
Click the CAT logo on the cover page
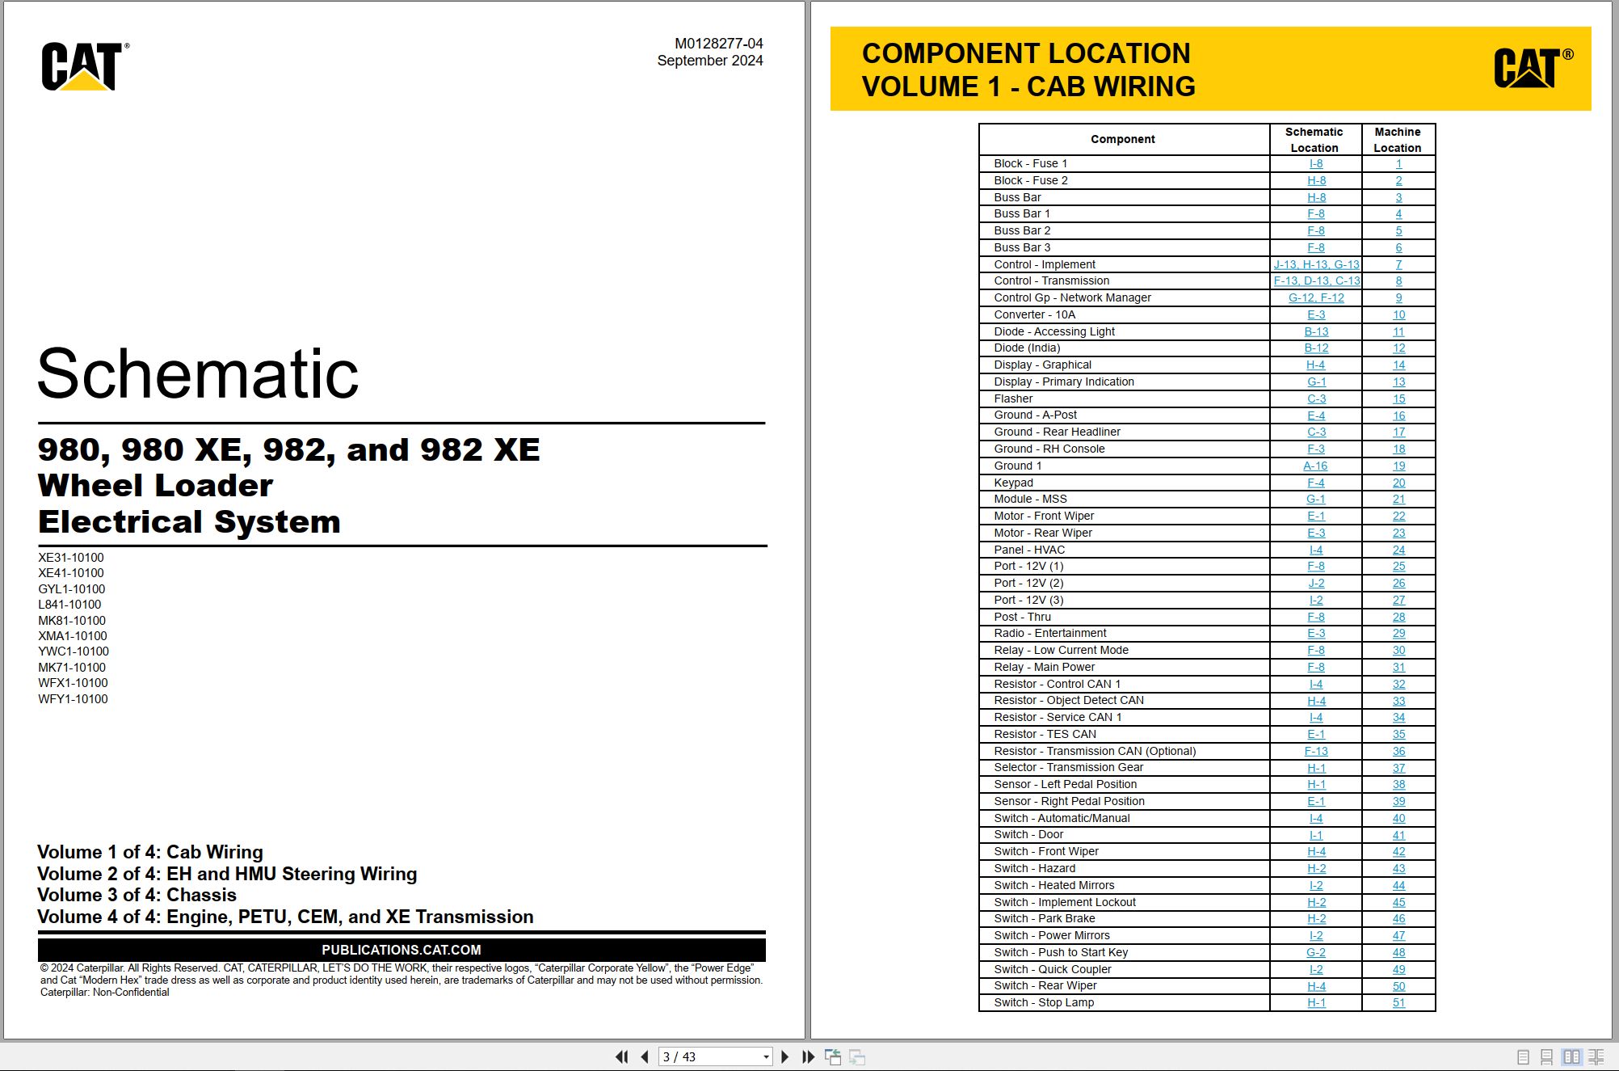tap(85, 66)
